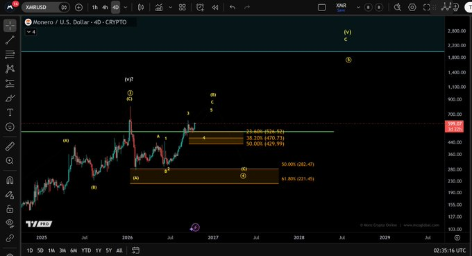Toggle magnet mode for drawings
The height and width of the screenshot is (256, 472).
pos(10,180)
